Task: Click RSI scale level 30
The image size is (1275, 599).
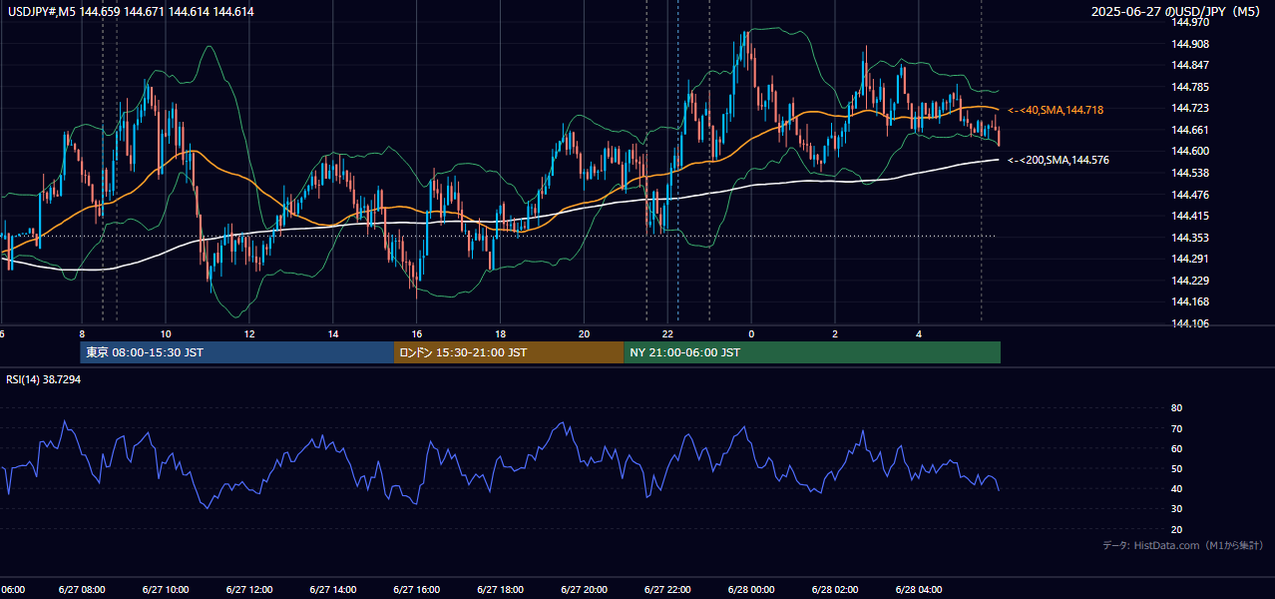Action: [1176, 509]
